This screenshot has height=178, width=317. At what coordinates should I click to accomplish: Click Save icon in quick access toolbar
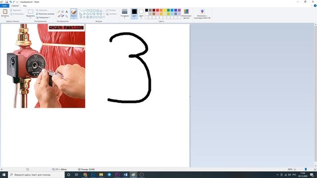pos(6,2)
